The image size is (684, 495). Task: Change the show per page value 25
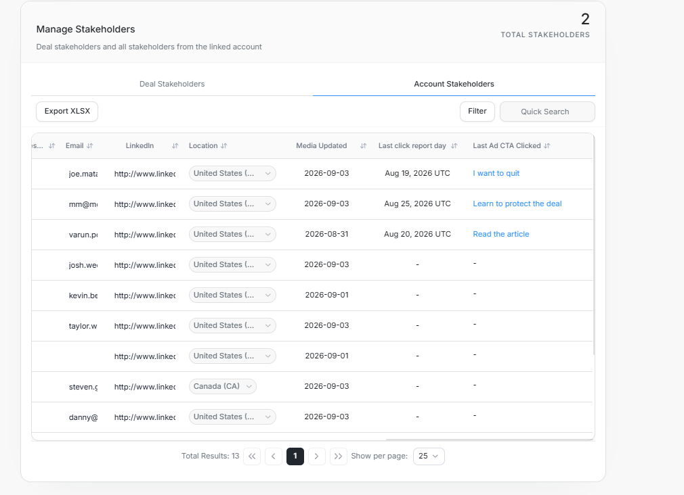(429, 456)
